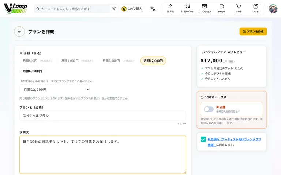Open the user profile avatar

[273, 9]
